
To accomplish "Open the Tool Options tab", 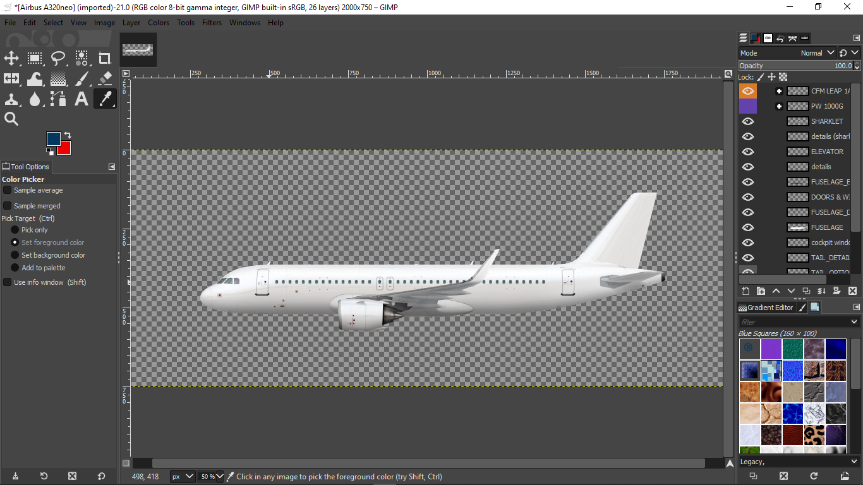I will click(26, 167).
